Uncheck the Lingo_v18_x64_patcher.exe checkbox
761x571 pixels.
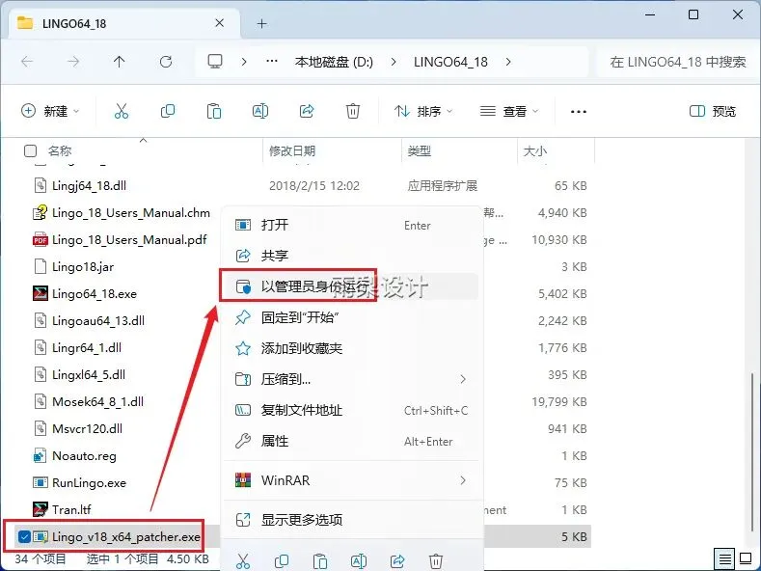point(24,536)
